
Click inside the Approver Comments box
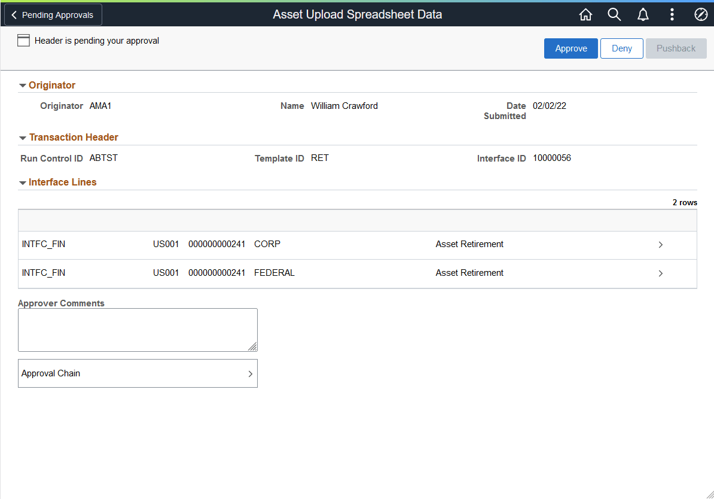138,329
